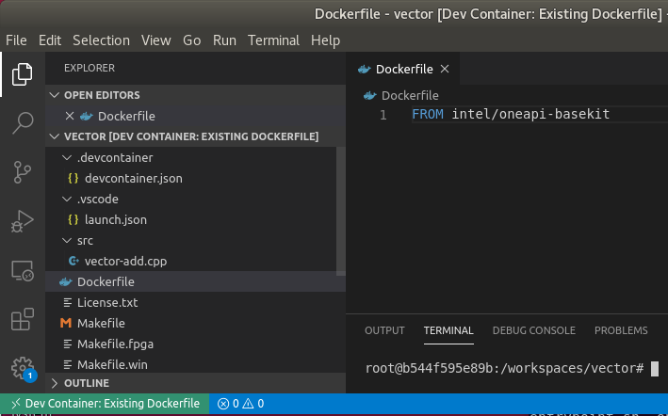The image size is (668, 416).
Task: Open the Remote Explorer icon
Action: [x=23, y=271]
